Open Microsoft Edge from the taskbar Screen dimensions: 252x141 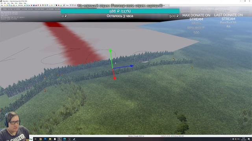tap(65, 139)
